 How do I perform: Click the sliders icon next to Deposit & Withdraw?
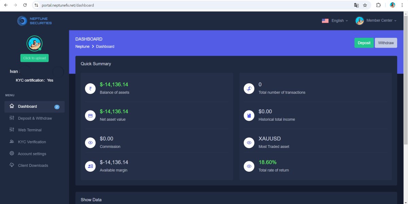click(x=12, y=118)
